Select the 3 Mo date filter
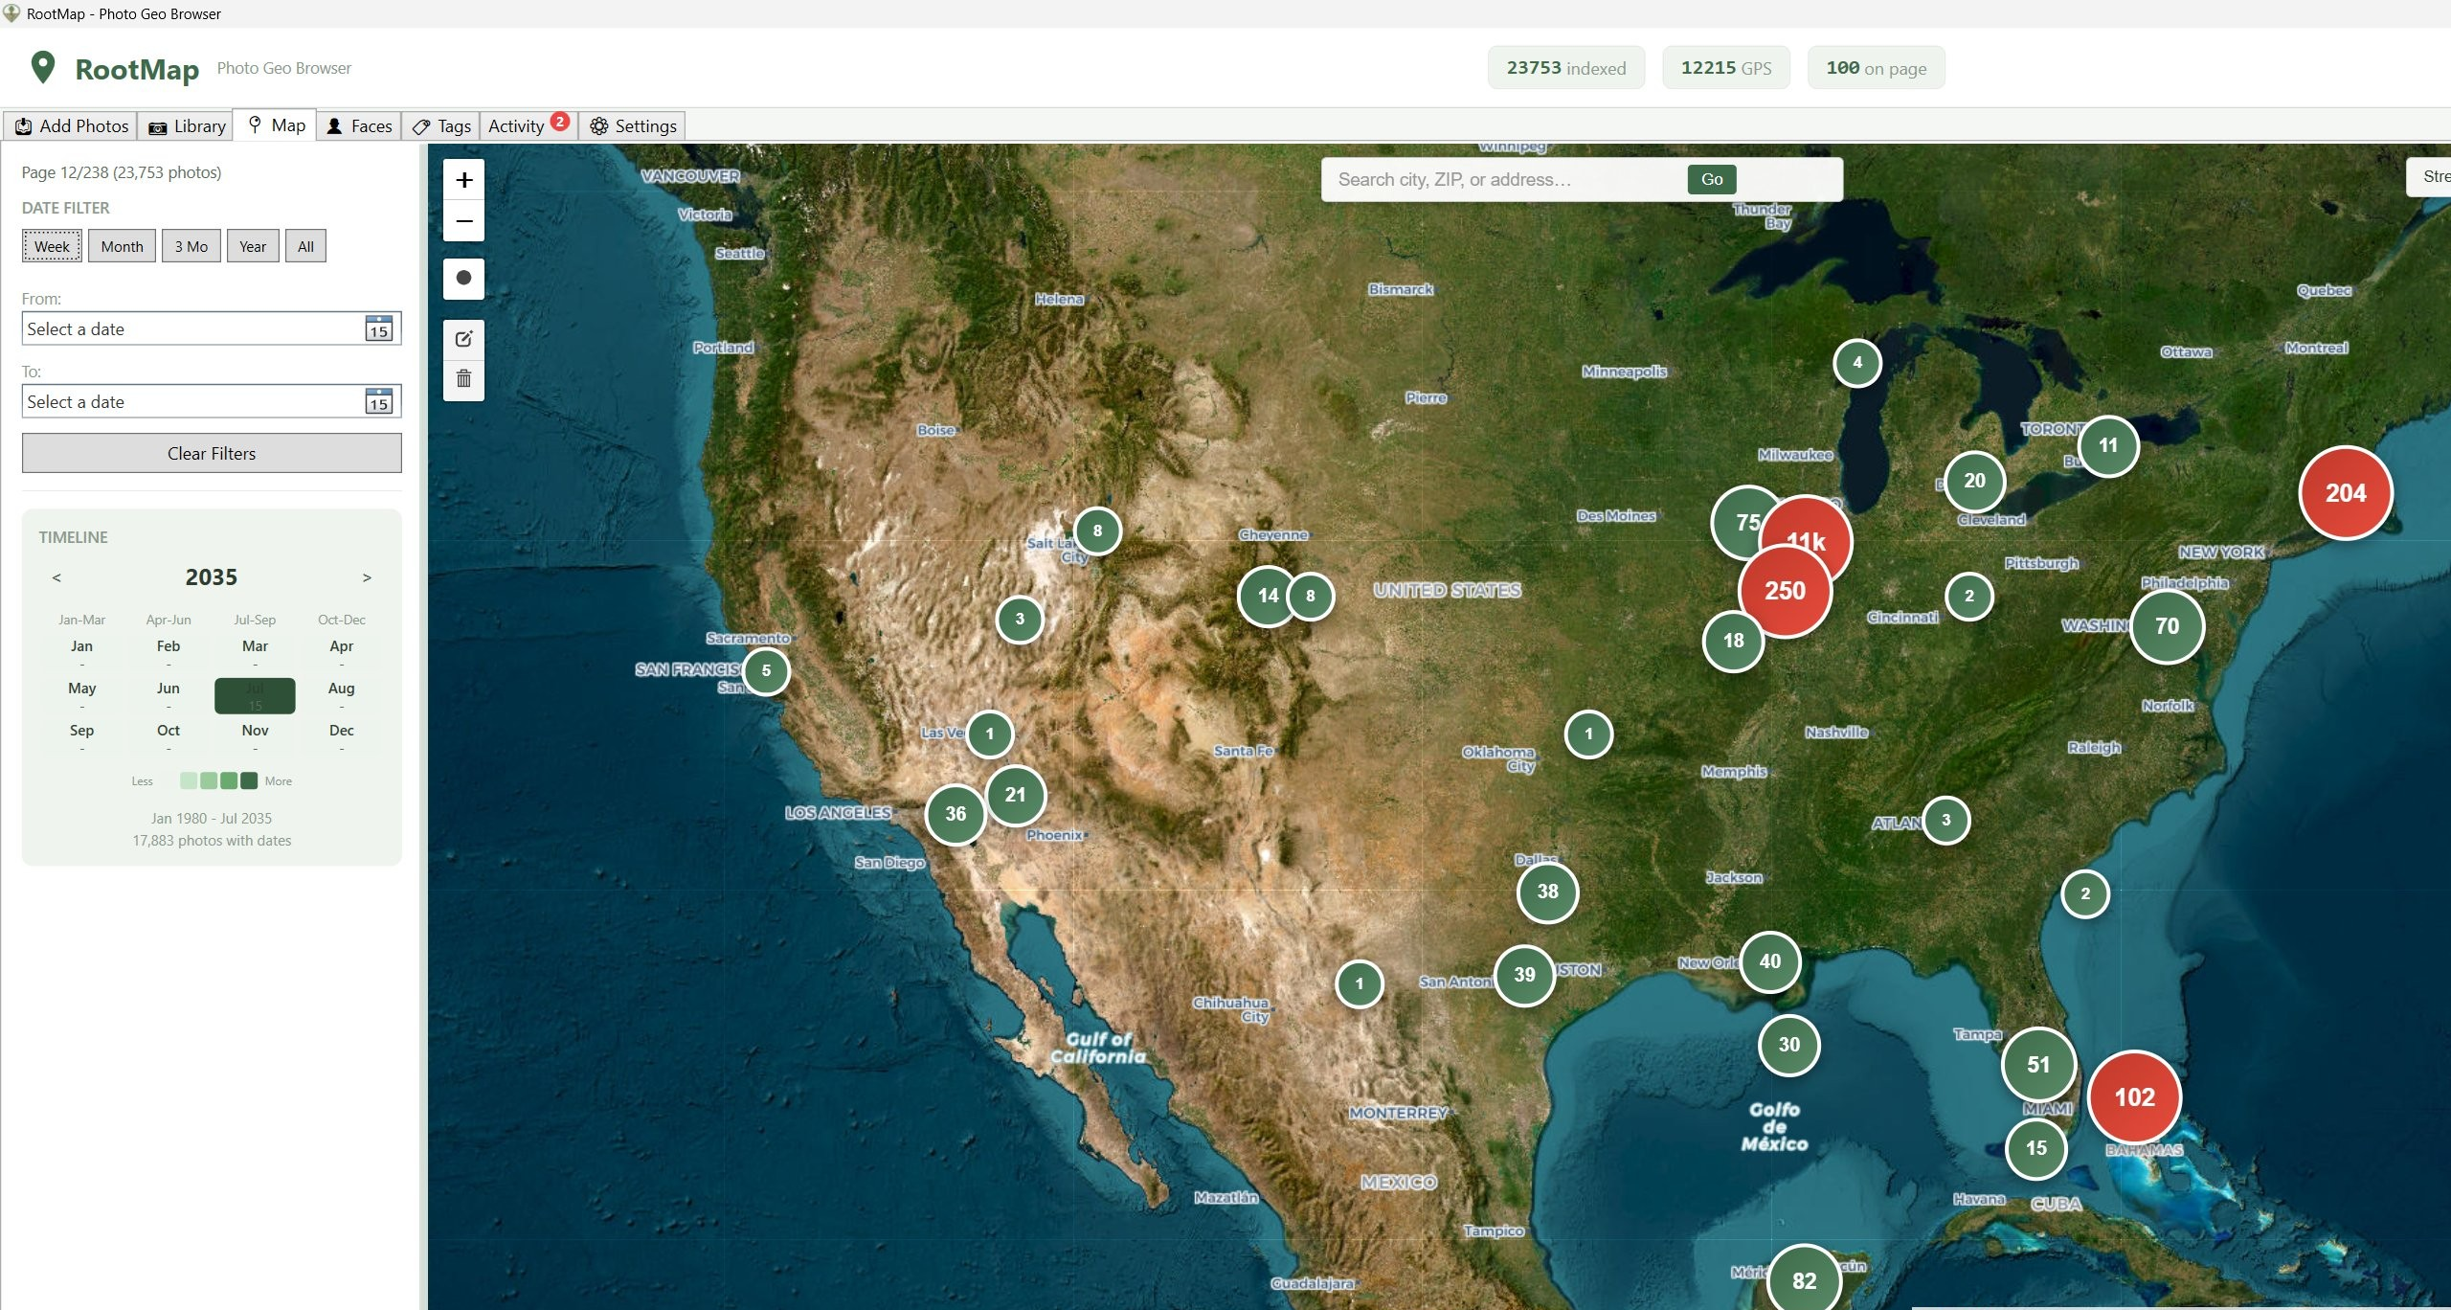The width and height of the screenshot is (2451, 1310). pyautogui.click(x=191, y=246)
